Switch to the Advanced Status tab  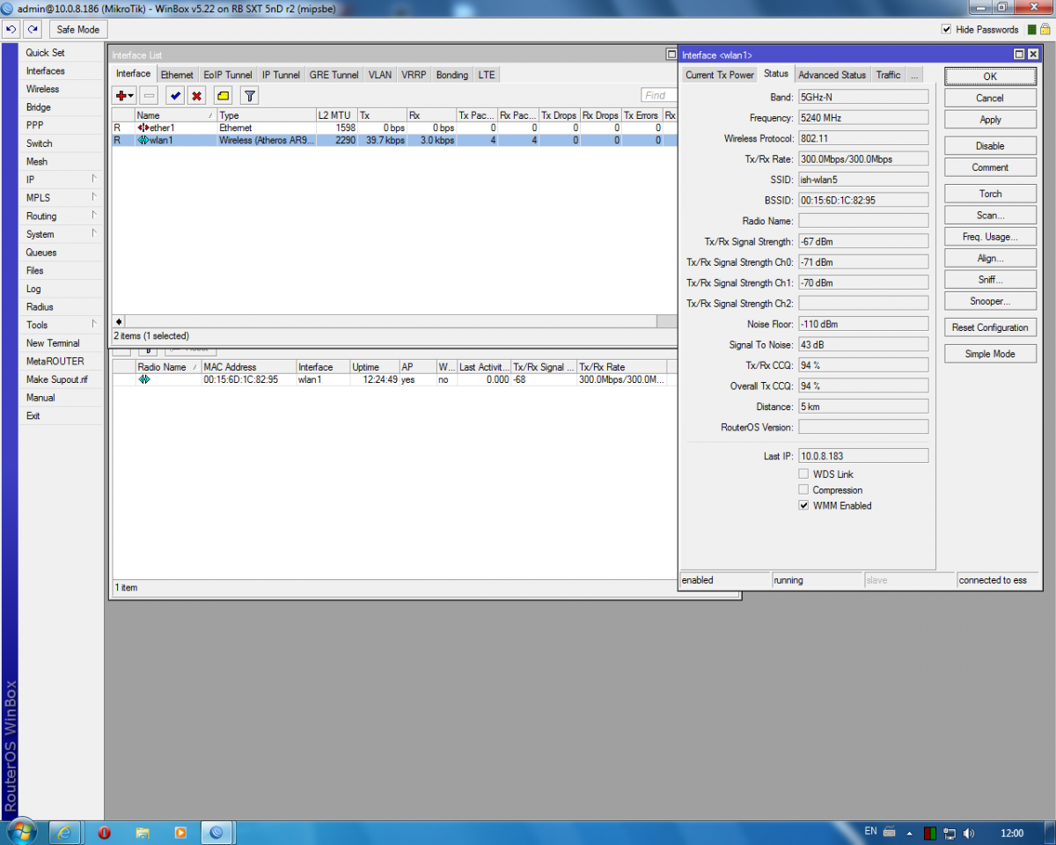coord(832,75)
